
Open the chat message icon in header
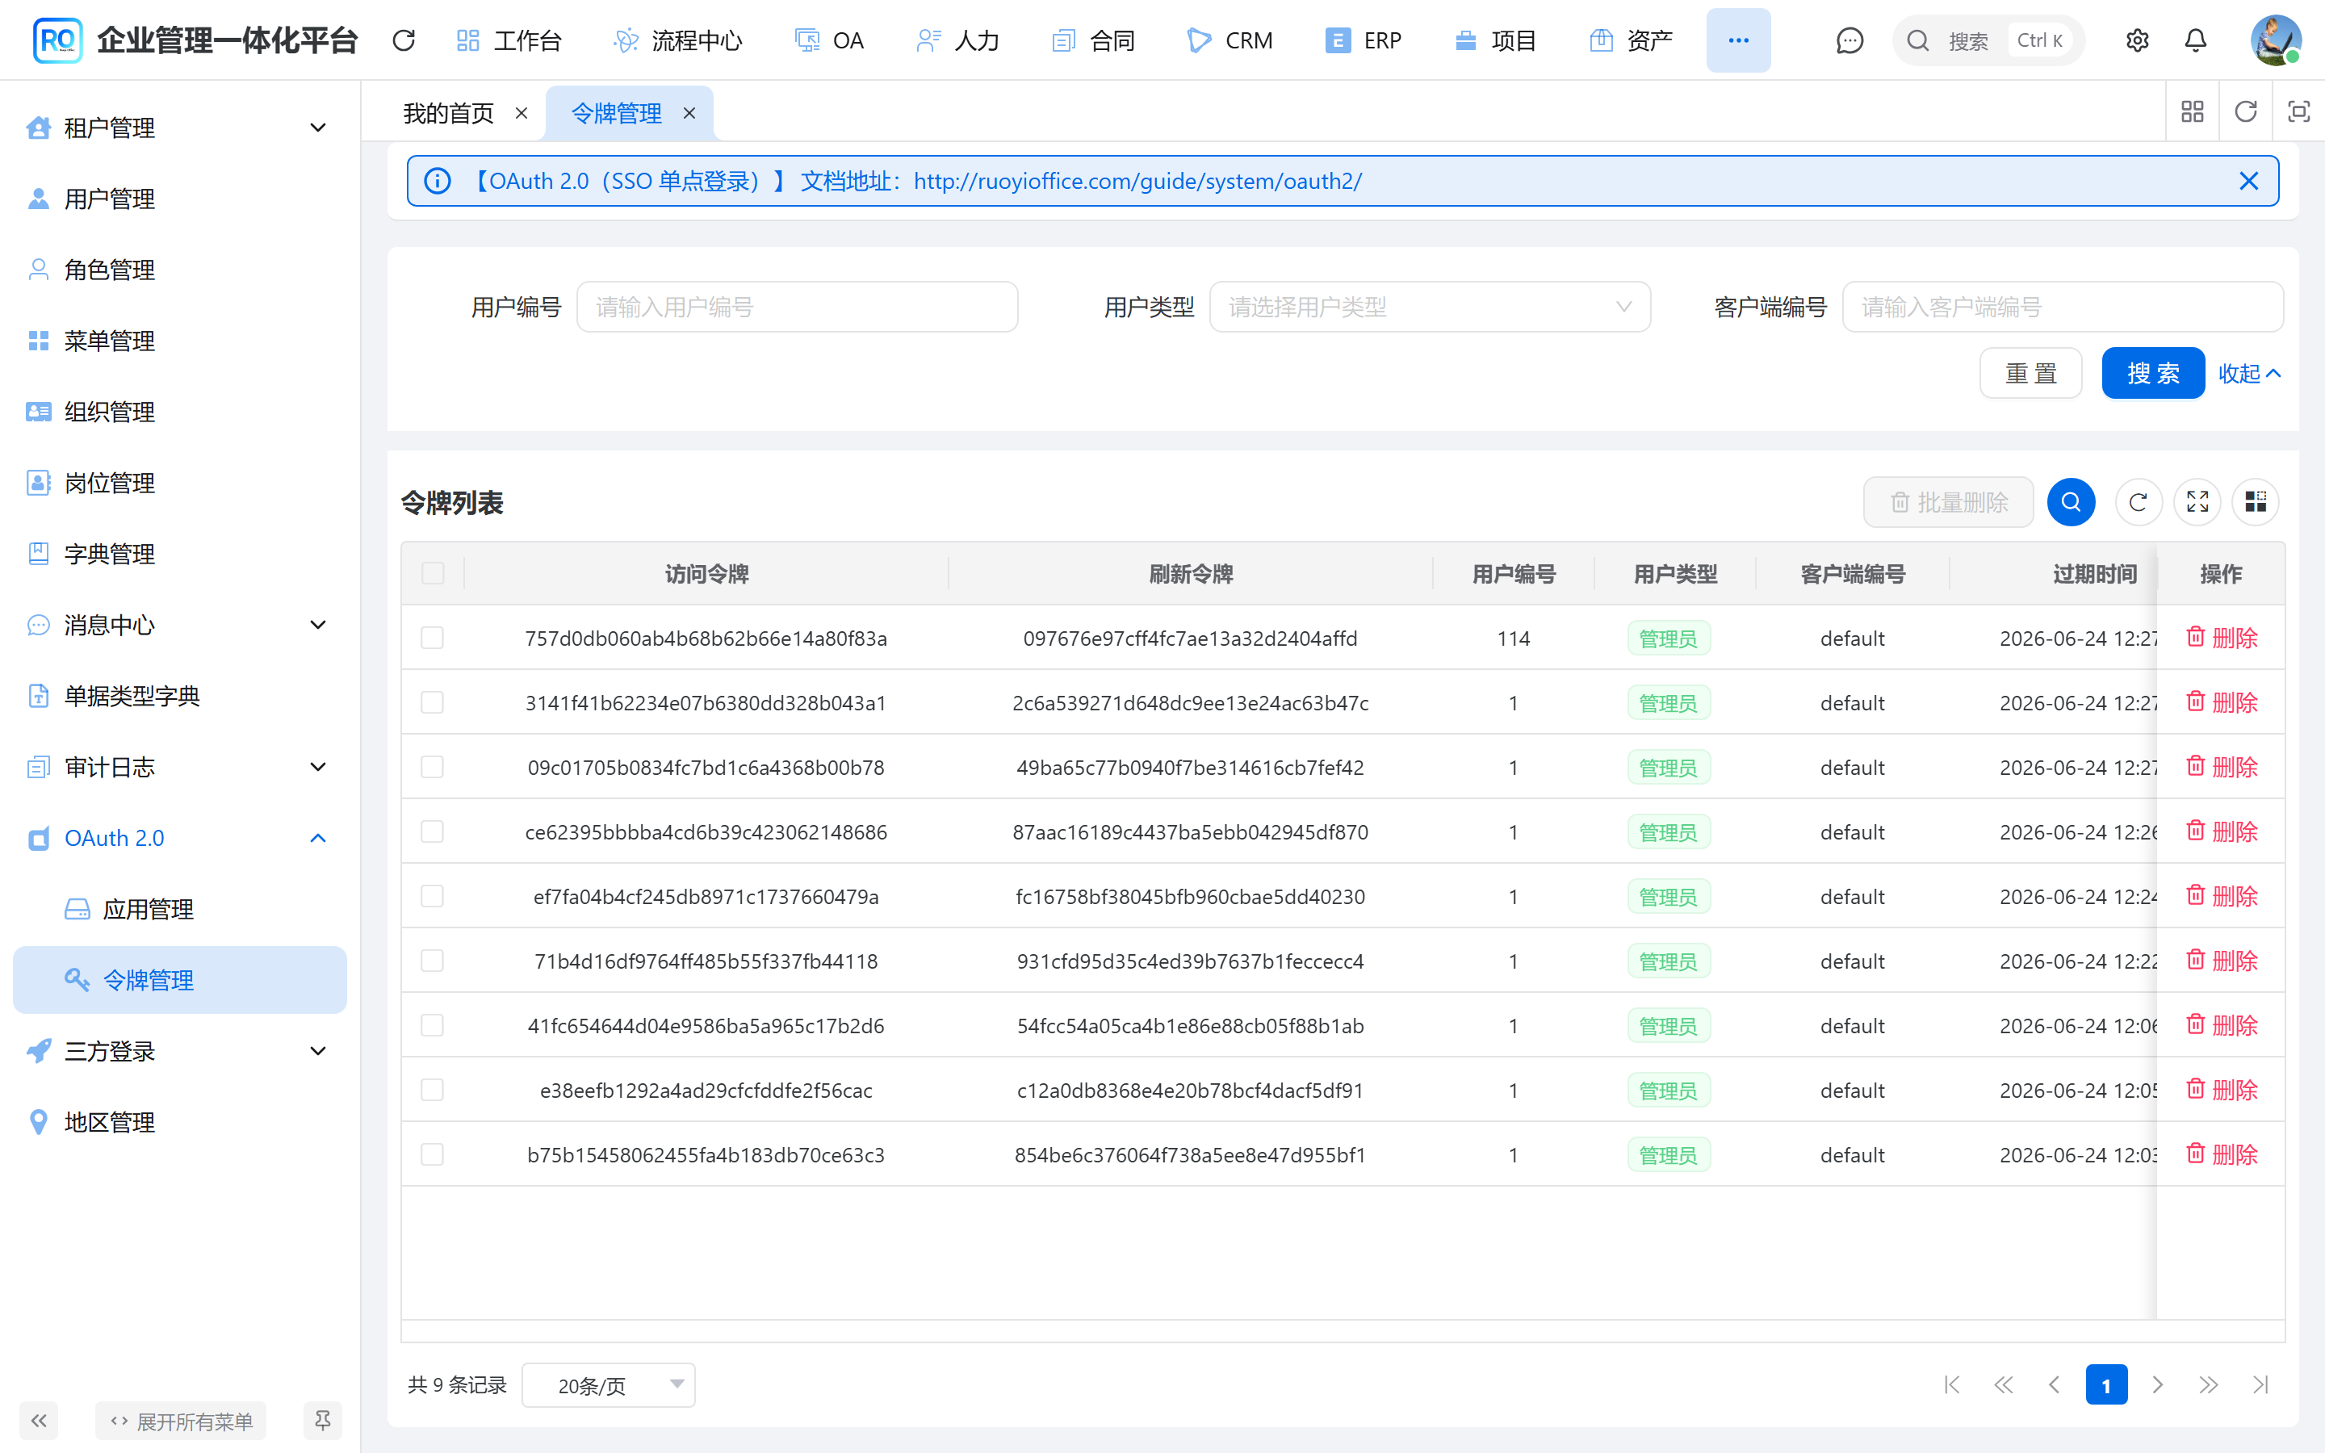pyautogui.click(x=1850, y=40)
